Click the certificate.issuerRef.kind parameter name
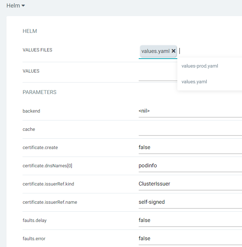Screen dimensions: 242x247 click(48, 184)
